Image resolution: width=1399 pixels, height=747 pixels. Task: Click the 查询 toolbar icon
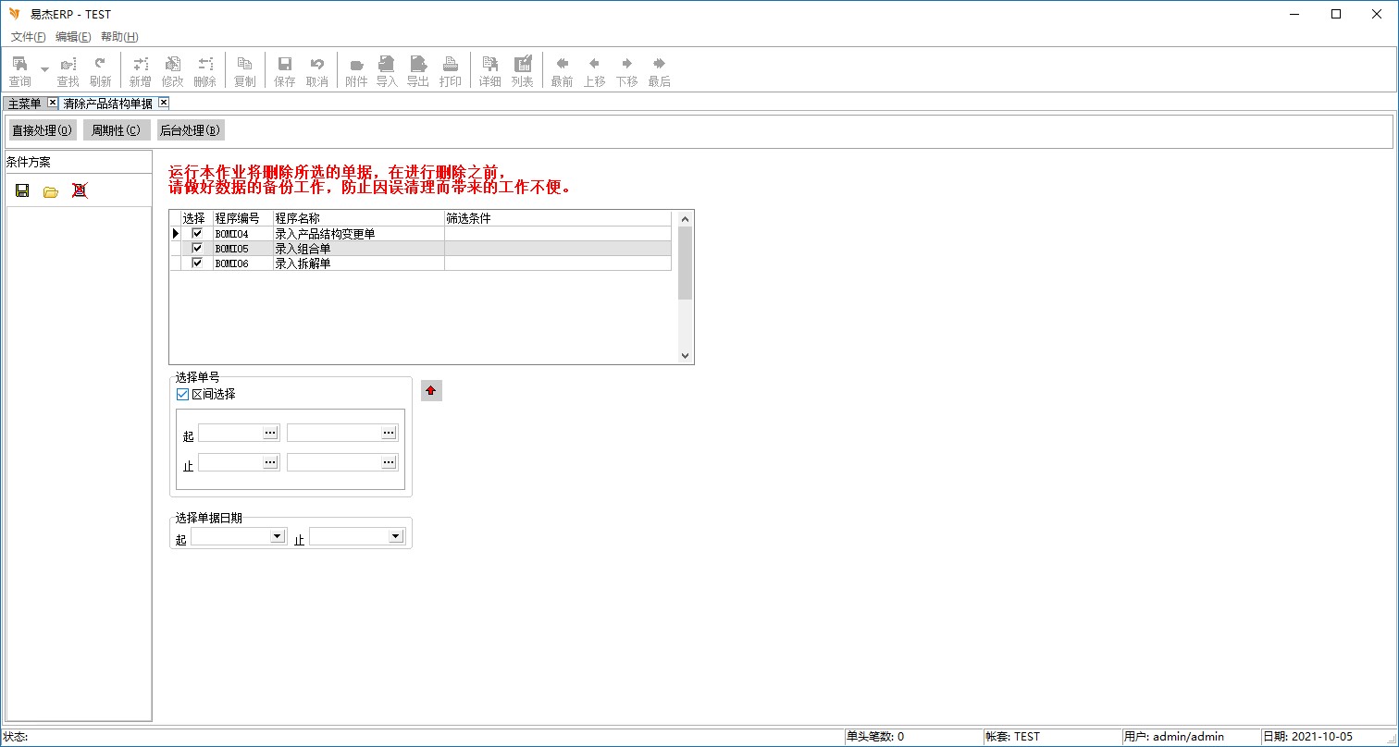pos(19,71)
